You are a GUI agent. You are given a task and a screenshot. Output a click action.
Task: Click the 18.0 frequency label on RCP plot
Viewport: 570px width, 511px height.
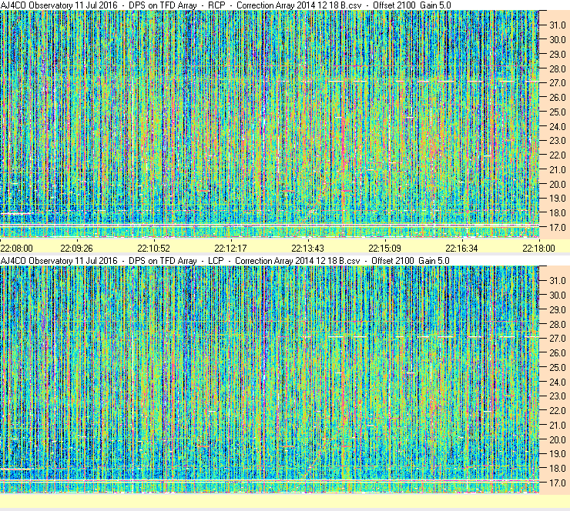point(558,213)
